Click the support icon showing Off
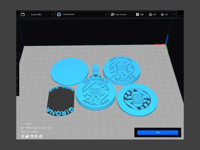200x150 pixels. pos(150,15)
